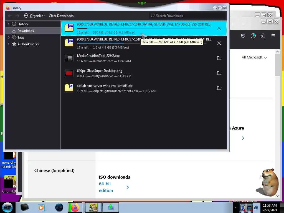
Task: Click the Library back arrow
Action: [10, 16]
